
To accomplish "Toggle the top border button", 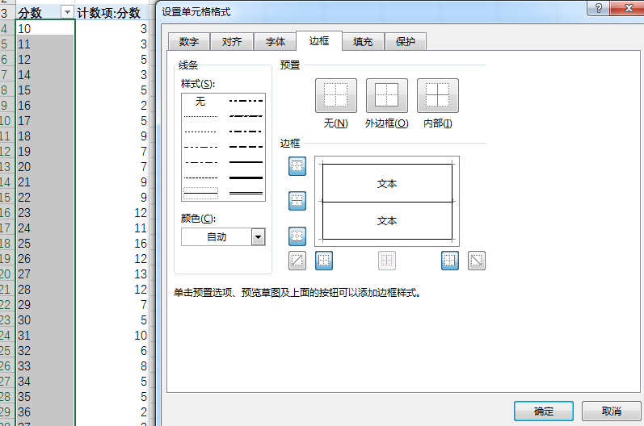I will pos(297,166).
